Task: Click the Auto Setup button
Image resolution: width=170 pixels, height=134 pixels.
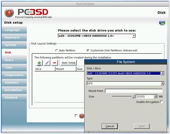Action: 69,63
